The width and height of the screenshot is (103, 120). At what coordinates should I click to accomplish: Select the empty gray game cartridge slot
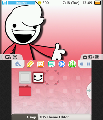pos(25,77)
